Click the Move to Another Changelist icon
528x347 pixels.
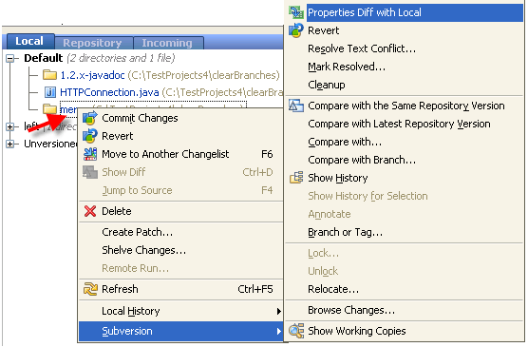(90, 154)
